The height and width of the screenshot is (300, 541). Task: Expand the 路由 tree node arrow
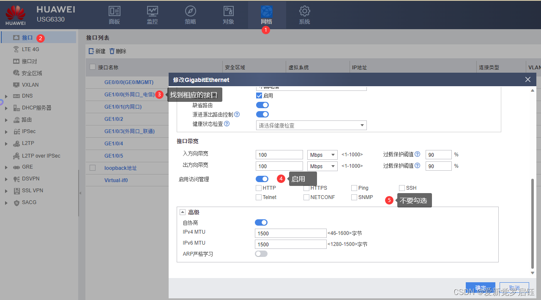[x=6, y=120]
